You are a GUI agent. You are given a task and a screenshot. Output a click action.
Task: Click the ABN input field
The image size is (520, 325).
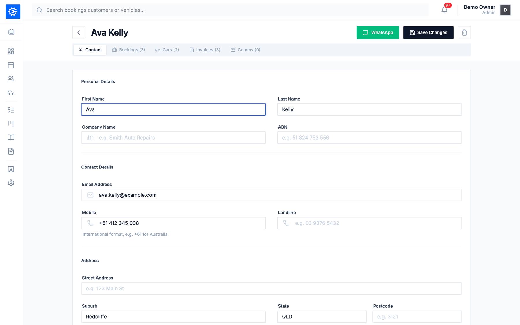coord(369,138)
